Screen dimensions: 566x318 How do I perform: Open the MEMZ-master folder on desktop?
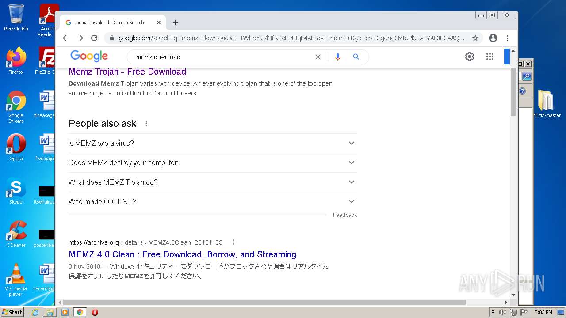point(547,104)
